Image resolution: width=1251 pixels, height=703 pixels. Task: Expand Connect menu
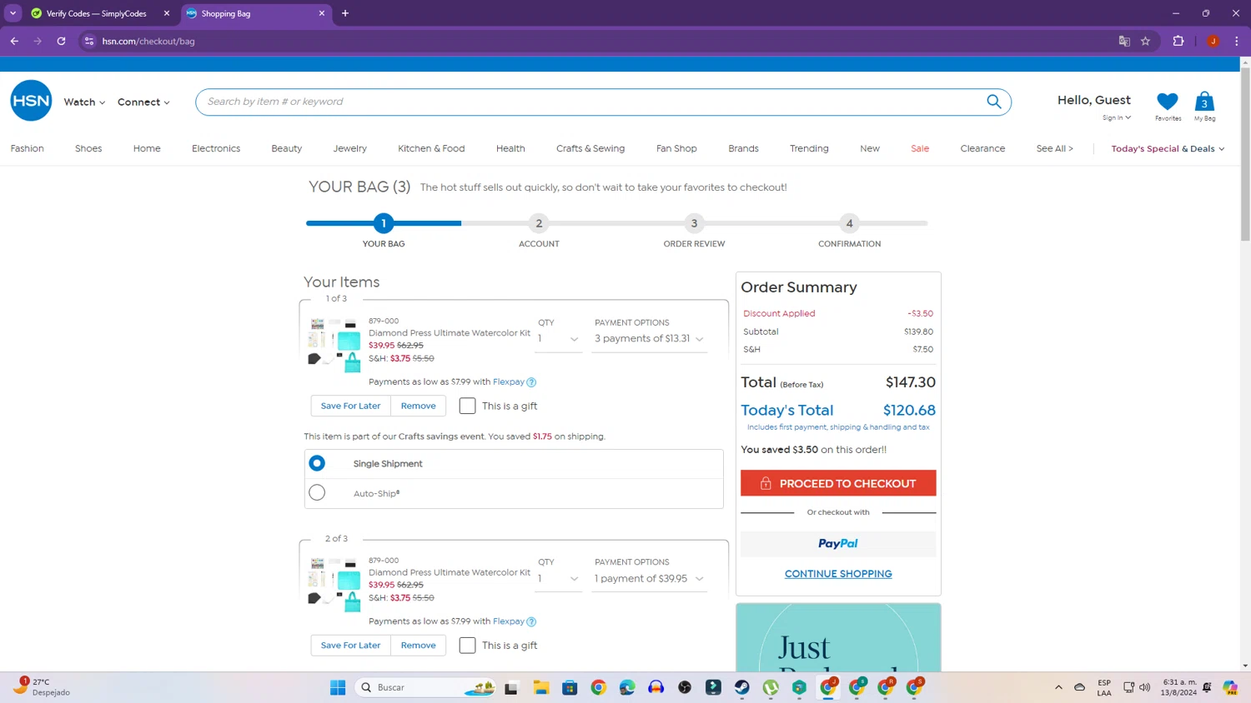[143, 102]
